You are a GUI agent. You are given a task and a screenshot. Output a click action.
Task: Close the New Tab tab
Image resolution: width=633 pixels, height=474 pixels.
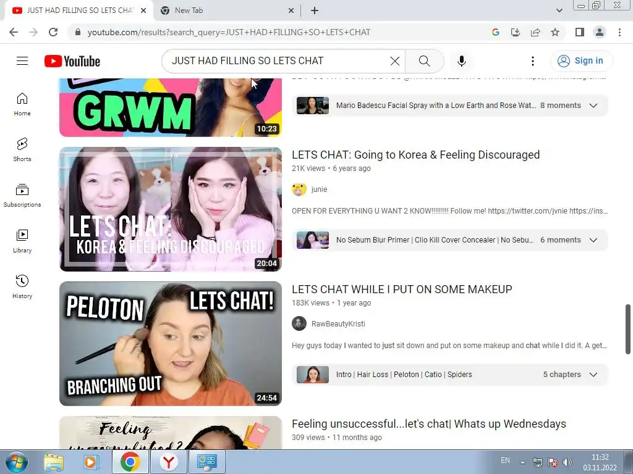(x=291, y=11)
